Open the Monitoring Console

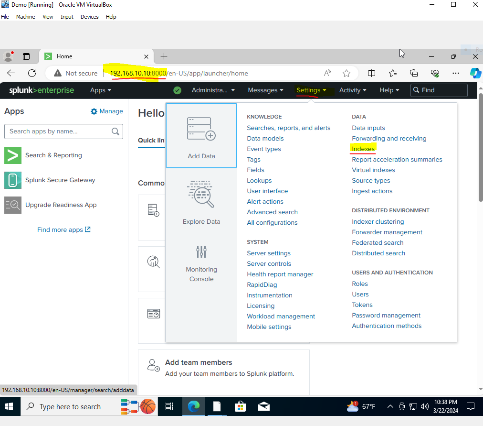201,264
